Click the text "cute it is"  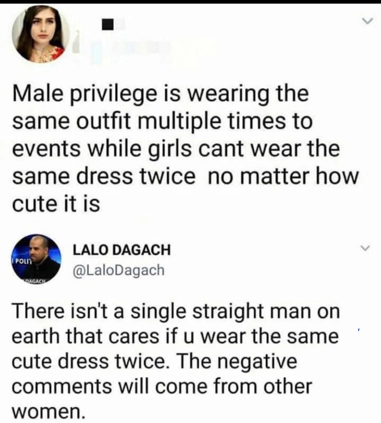point(57,204)
